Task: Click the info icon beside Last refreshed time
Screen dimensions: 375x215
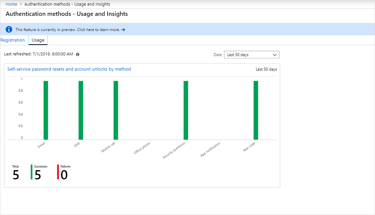Action: 78,54
